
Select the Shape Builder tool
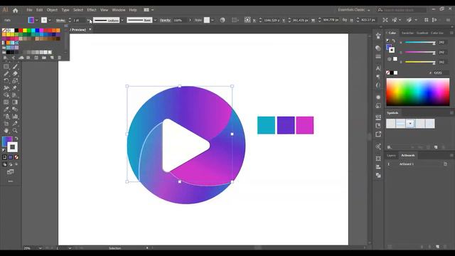(6, 95)
